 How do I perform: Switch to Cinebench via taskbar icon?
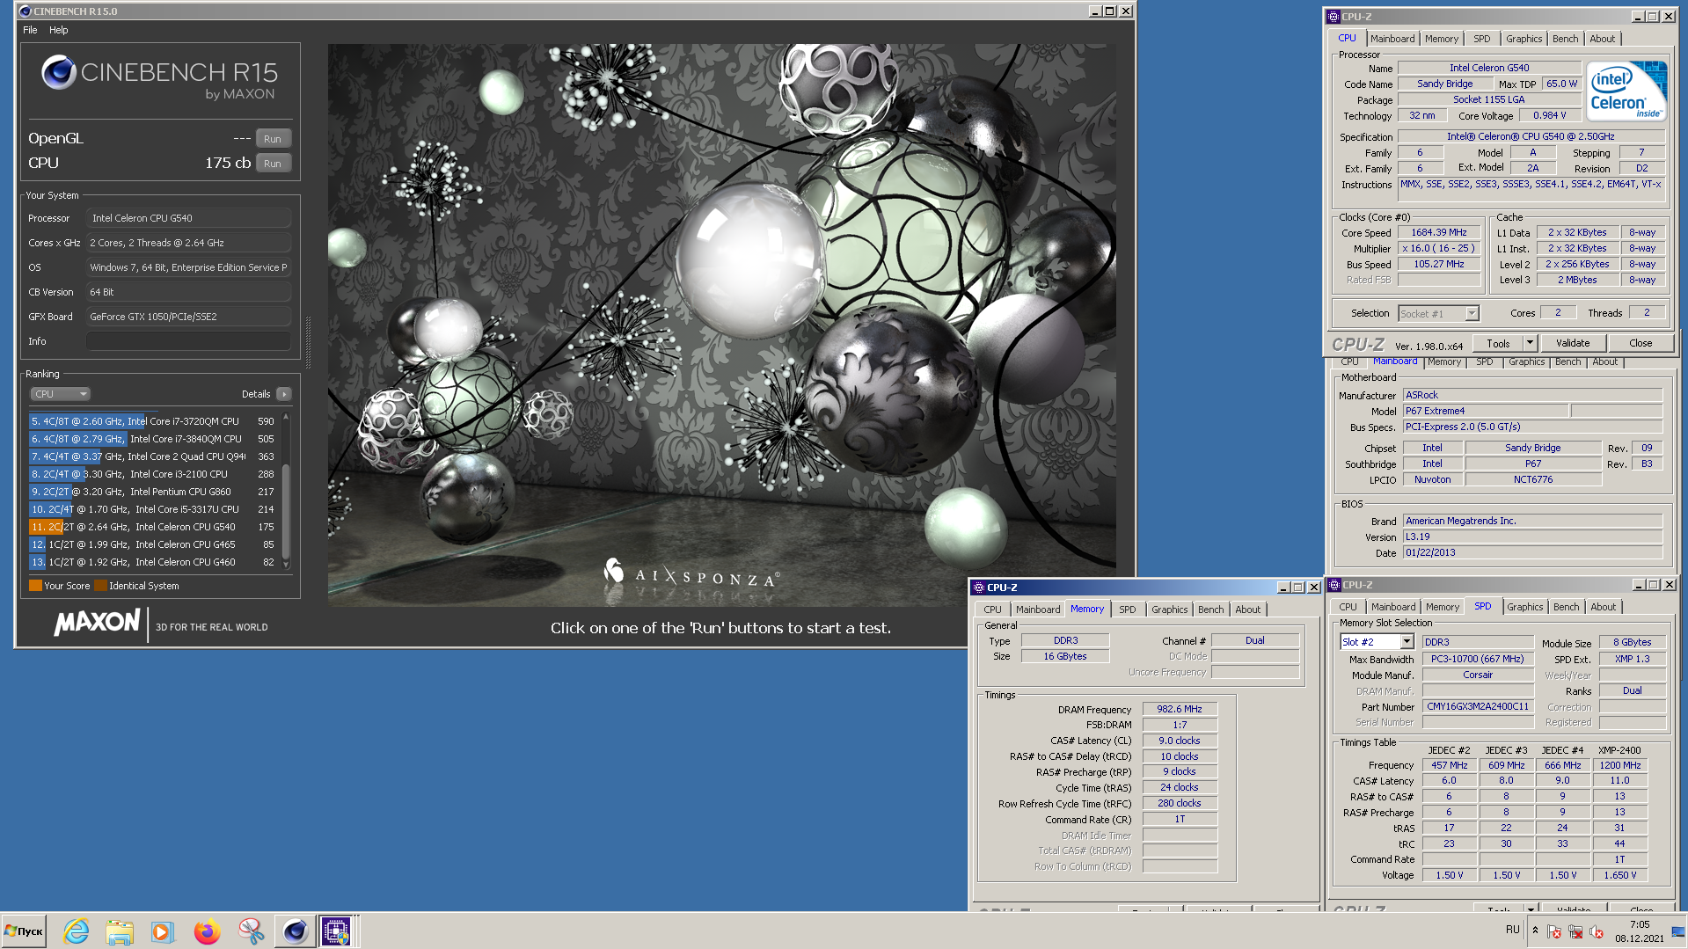tap(295, 931)
